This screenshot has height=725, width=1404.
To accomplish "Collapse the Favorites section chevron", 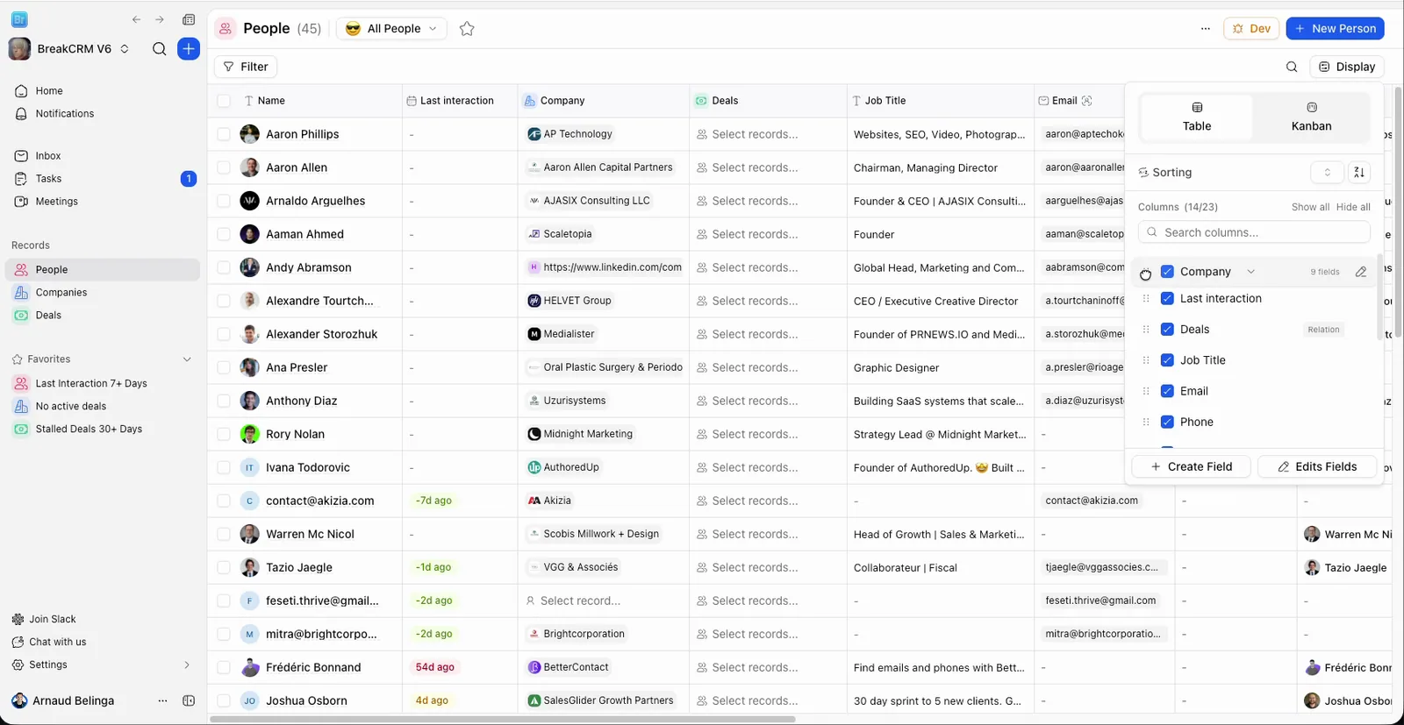I will [187, 359].
